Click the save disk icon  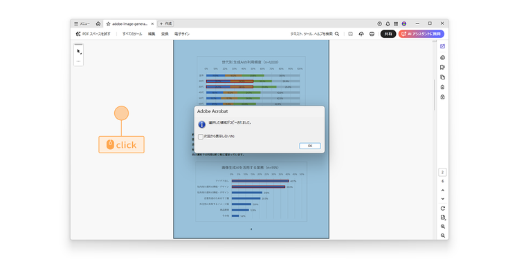351,34
